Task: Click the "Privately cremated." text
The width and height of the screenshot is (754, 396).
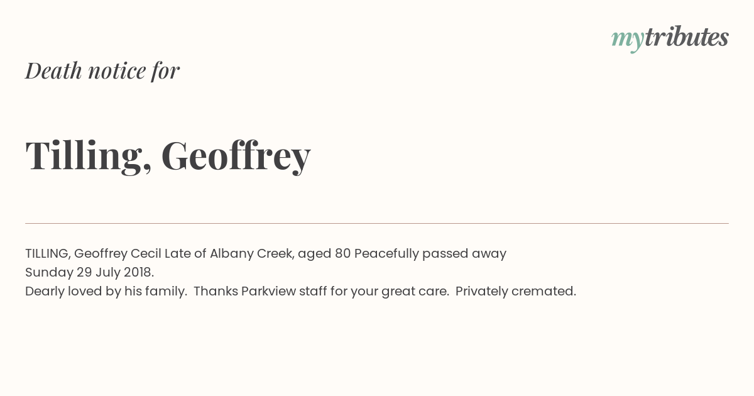Action: [x=516, y=292]
